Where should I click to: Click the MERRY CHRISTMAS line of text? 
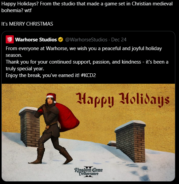coord(27,24)
